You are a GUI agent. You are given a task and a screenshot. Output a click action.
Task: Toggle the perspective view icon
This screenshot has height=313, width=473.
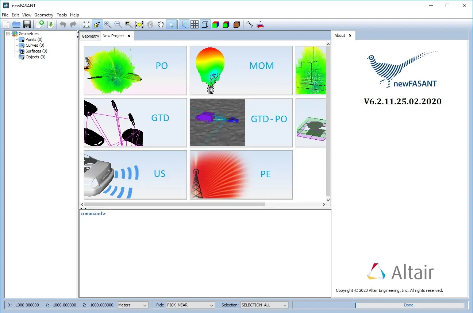click(x=97, y=24)
